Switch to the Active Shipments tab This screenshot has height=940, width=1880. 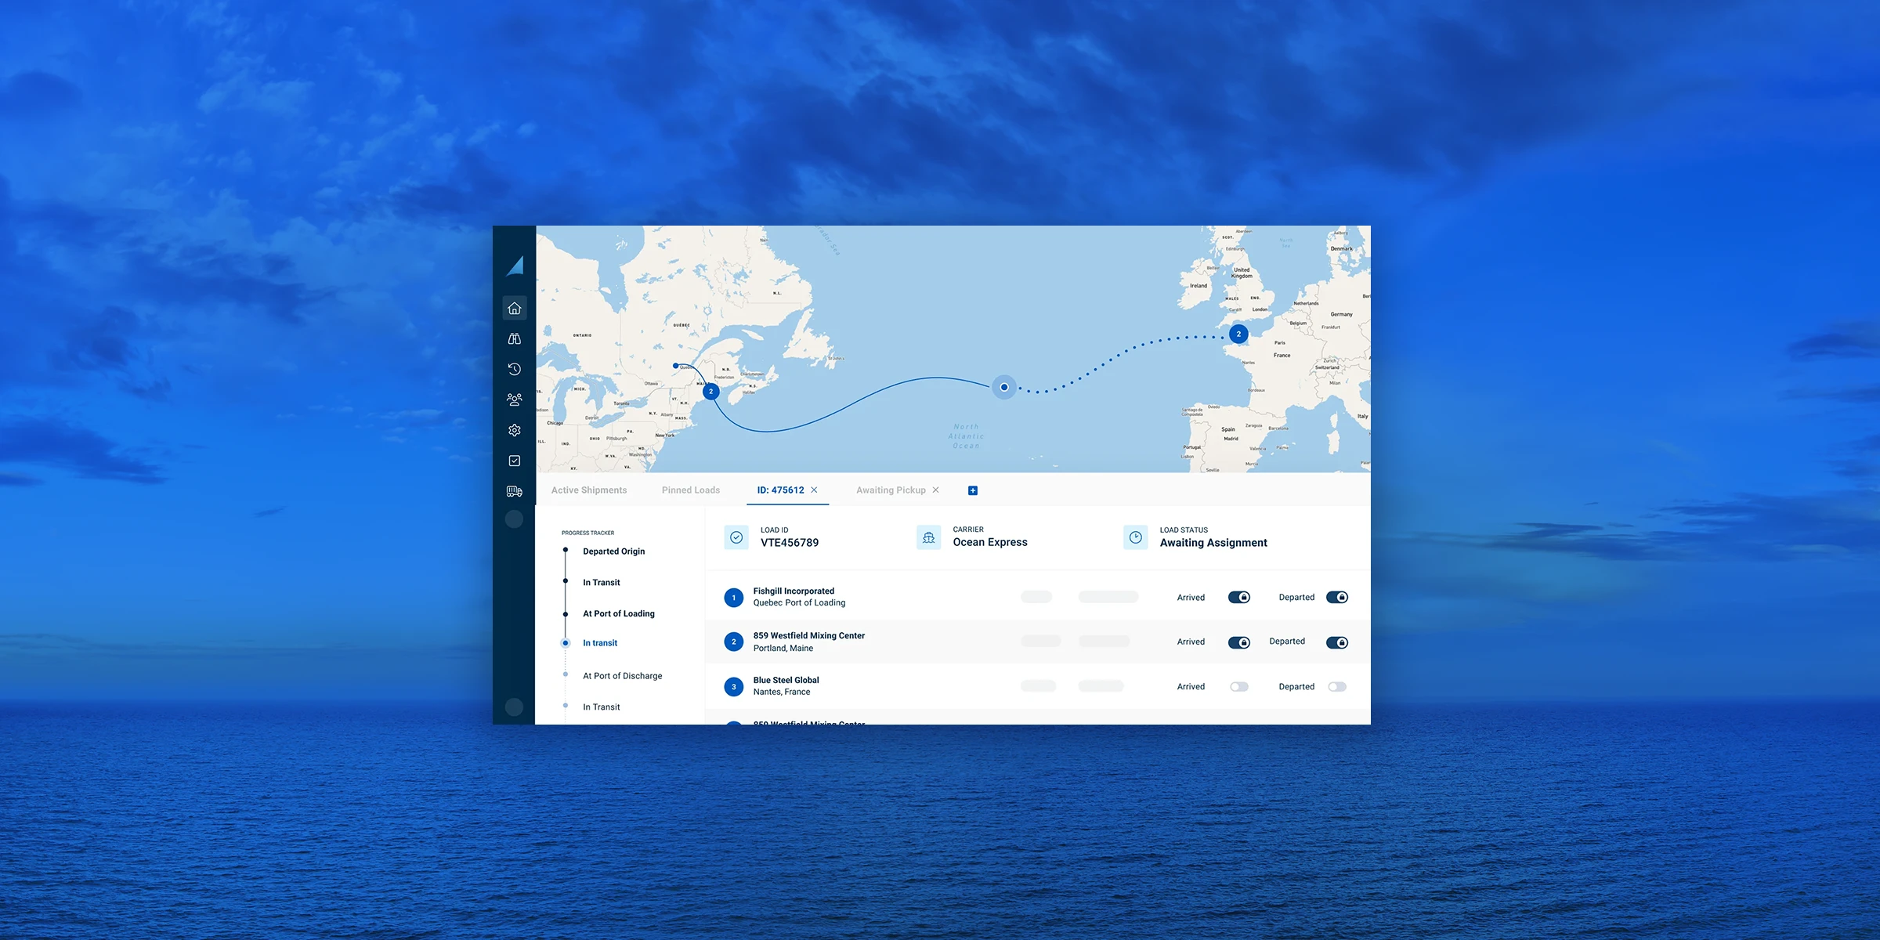click(589, 490)
